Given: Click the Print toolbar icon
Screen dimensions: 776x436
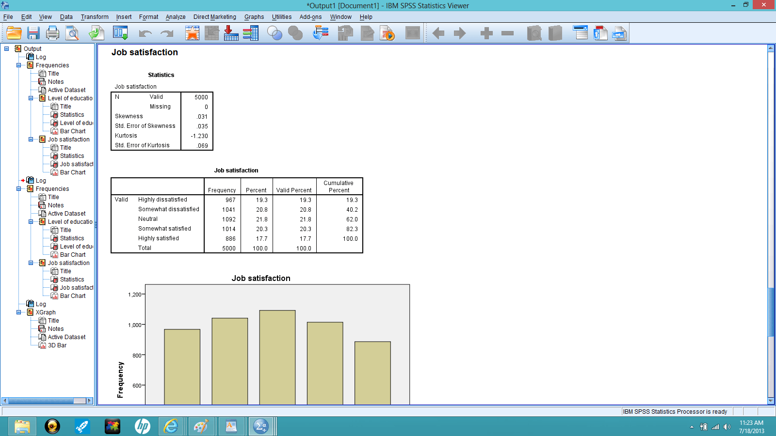Looking at the screenshot, I should 52,33.
